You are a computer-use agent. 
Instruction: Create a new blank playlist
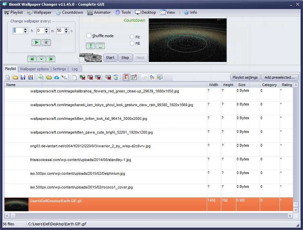tap(7, 77)
